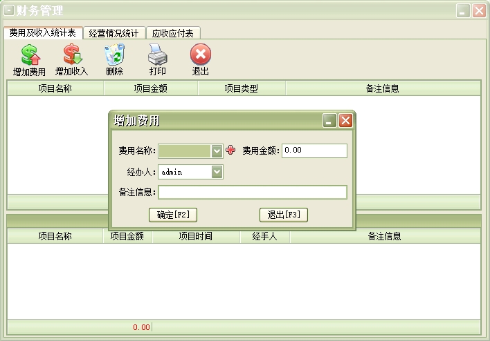The width and height of the screenshot is (490, 341).
Task: Click the 增加费用 (add expense) toolbar icon
Action: coord(29,55)
